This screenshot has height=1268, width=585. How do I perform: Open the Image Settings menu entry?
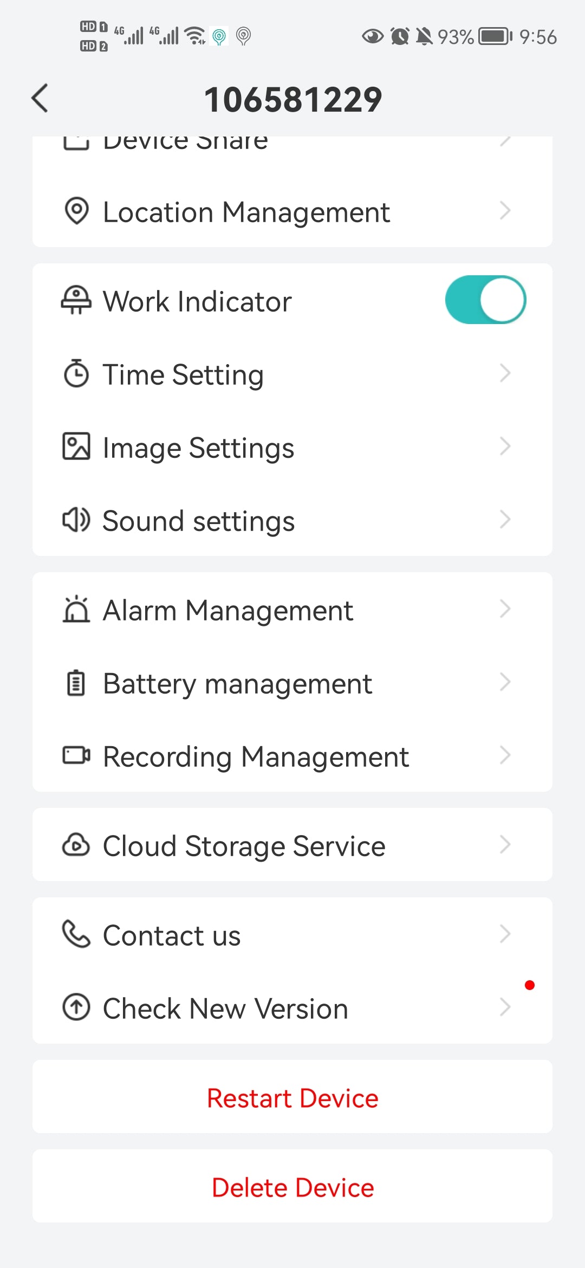pyautogui.click(x=198, y=448)
